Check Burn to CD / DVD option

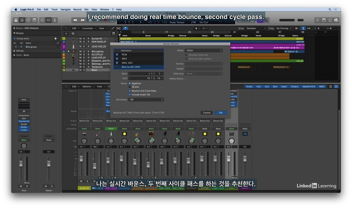(x=117, y=67)
